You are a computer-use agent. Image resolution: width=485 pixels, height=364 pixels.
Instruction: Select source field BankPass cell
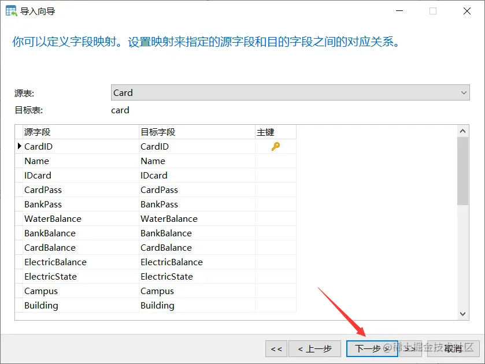click(x=81, y=204)
